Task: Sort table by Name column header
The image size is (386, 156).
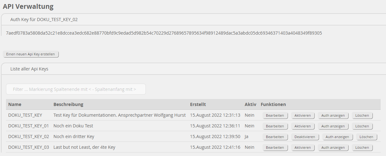Action: 15,104
